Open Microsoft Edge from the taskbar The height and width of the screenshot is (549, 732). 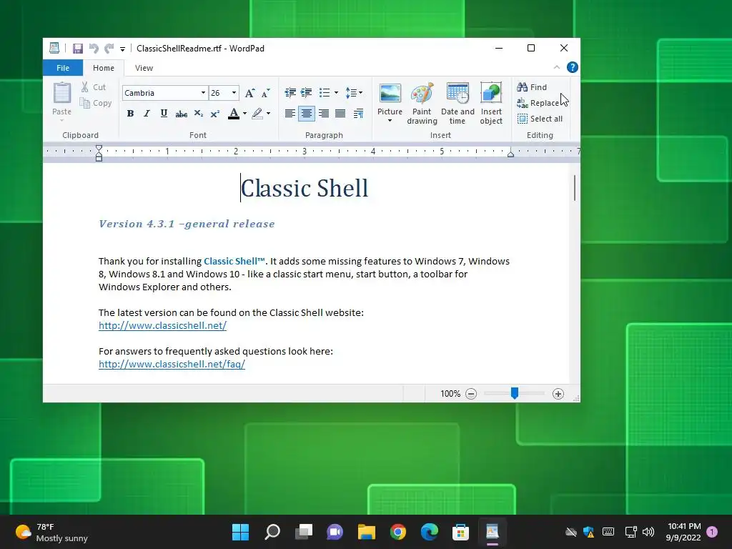tap(429, 532)
